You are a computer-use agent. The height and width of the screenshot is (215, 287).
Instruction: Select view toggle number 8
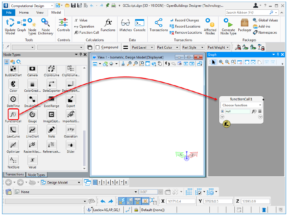tap(126, 182)
